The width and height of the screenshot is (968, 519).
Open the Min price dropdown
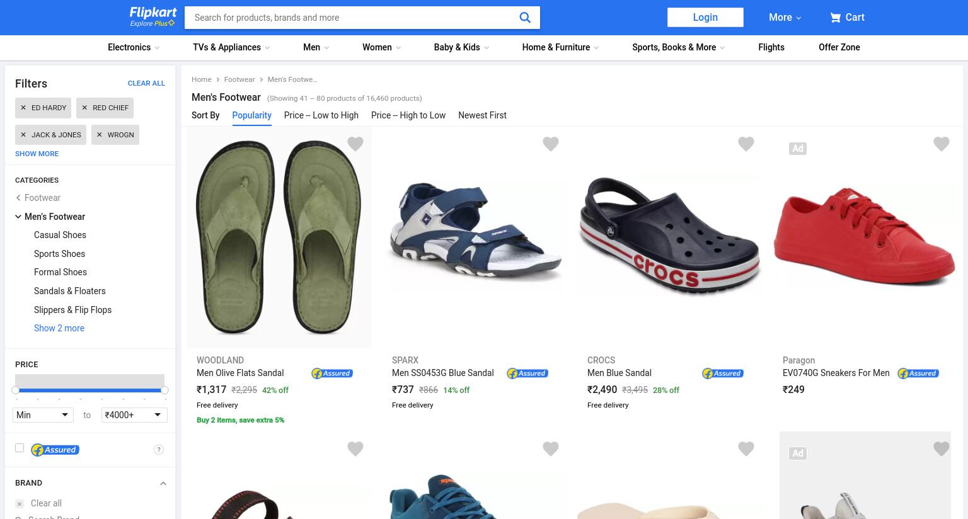[x=43, y=415]
